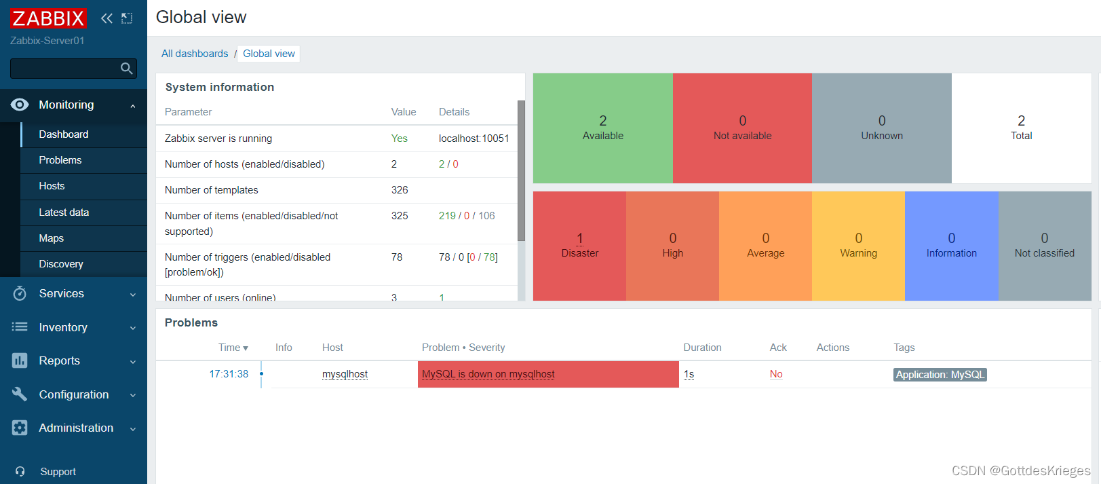This screenshot has height=484, width=1101.
Task: Click the Monitoring eye icon
Action: click(x=20, y=105)
